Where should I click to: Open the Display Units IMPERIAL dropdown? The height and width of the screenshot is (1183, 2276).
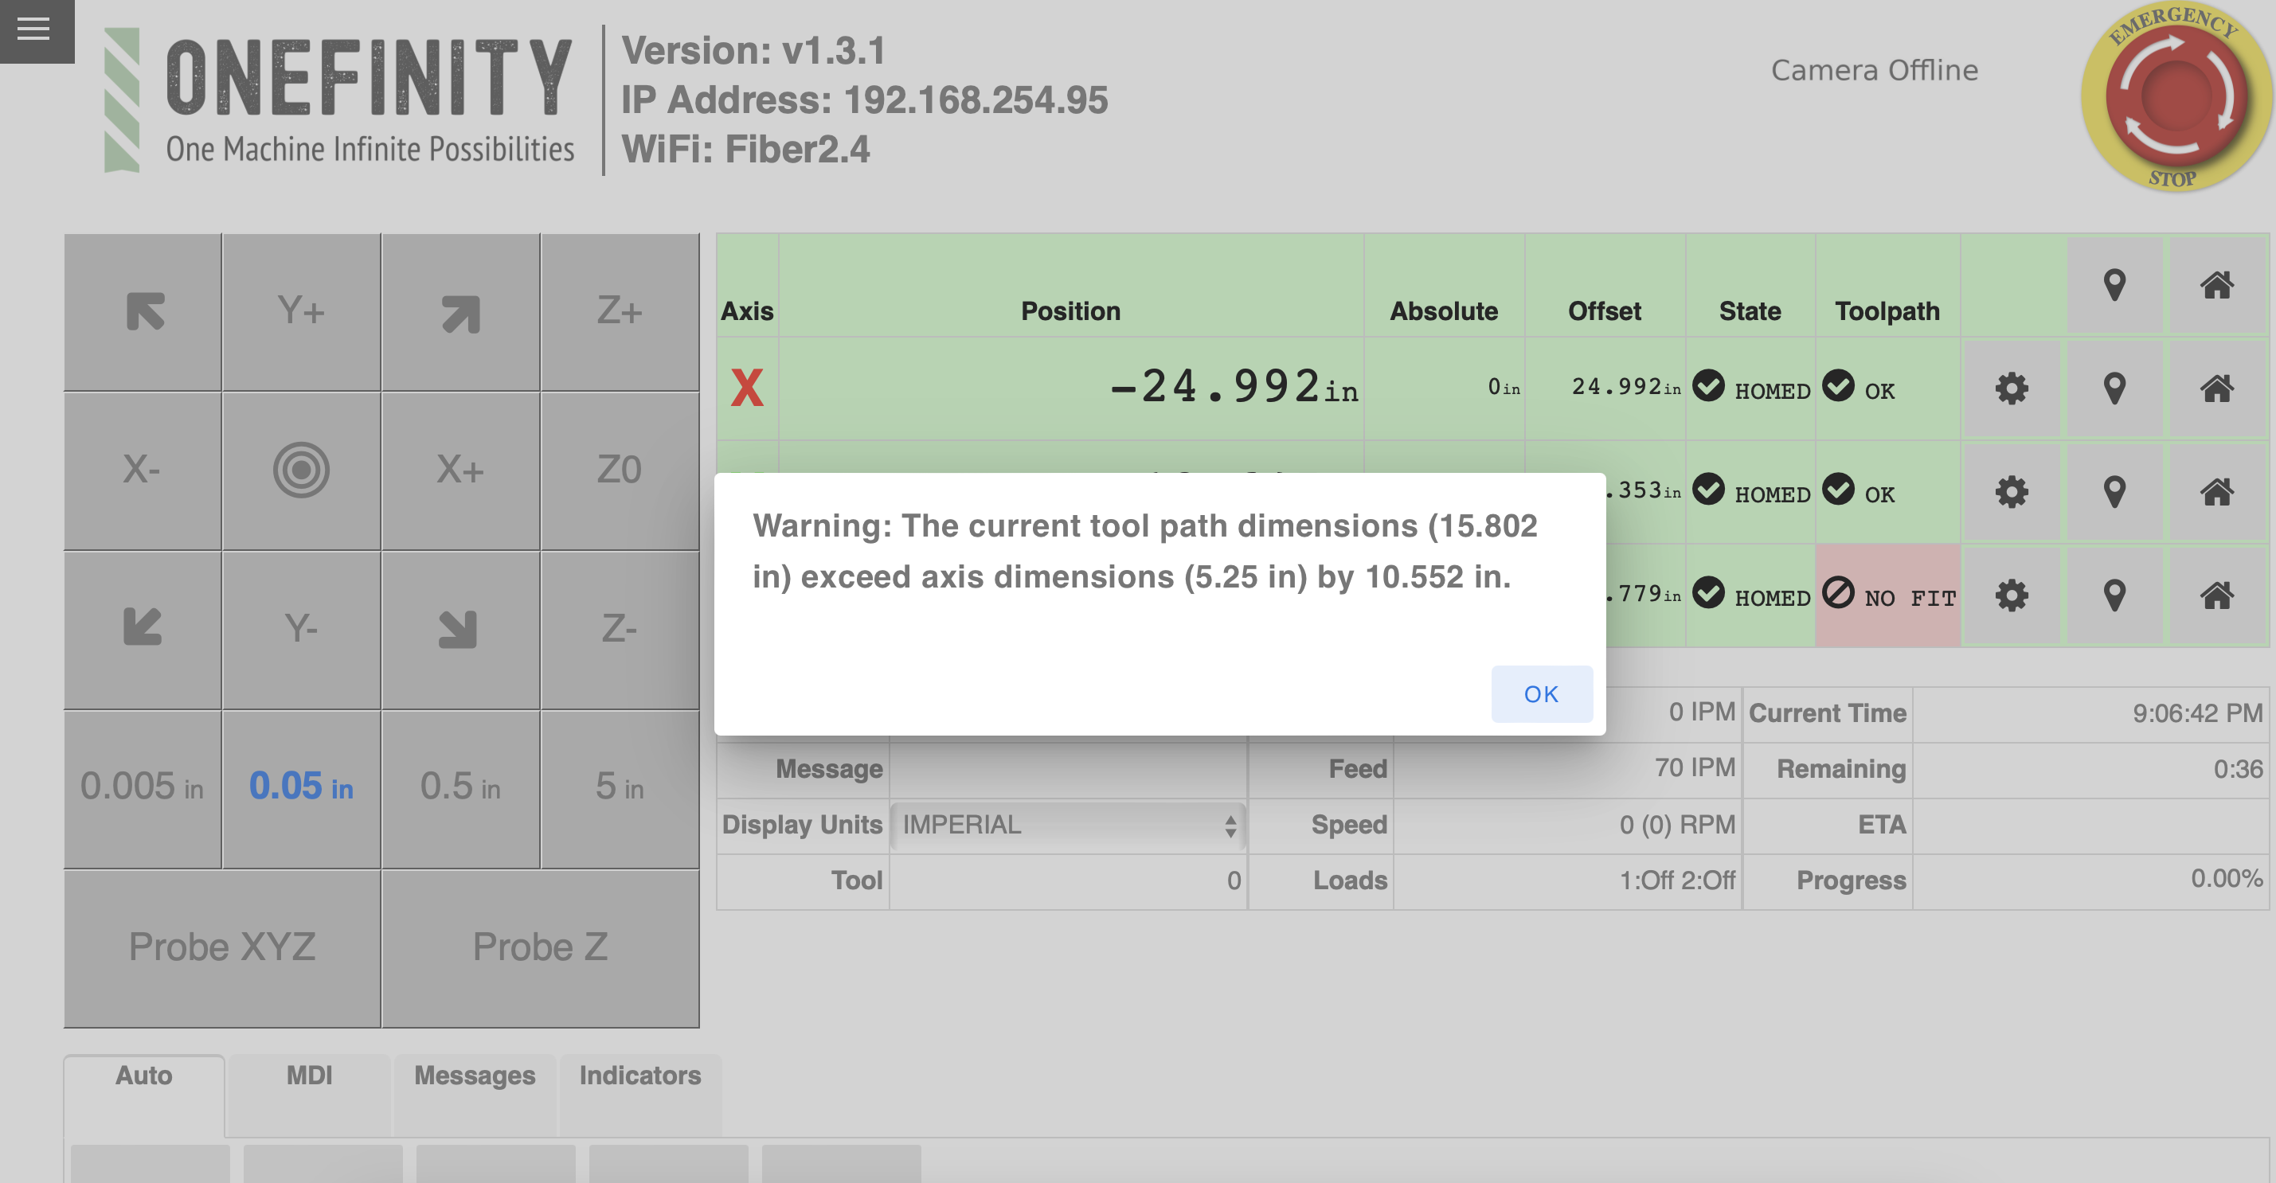[x=1067, y=826]
